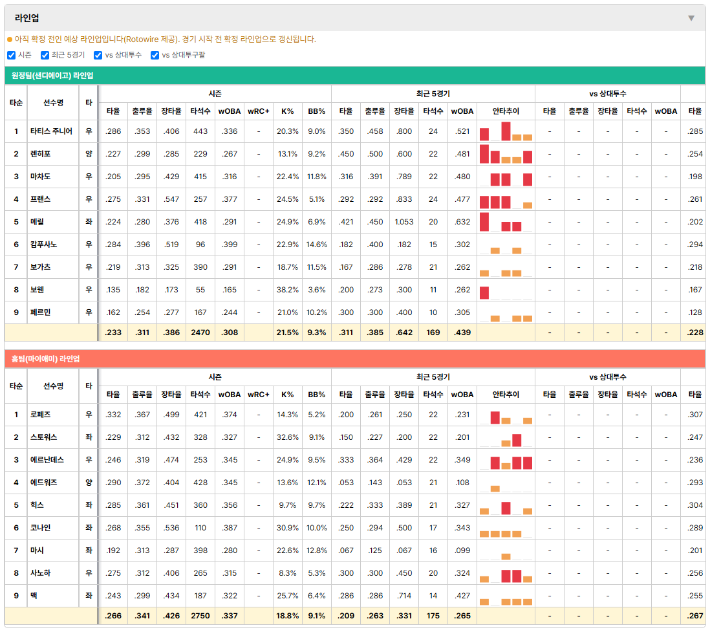Image resolution: width=710 pixels, height=632 pixels.
Task: Click 사노하 hit trend bar chart
Action: [x=506, y=573]
